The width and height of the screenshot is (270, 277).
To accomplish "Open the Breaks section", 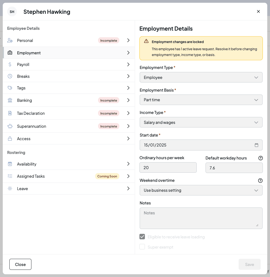I will pos(69,76).
